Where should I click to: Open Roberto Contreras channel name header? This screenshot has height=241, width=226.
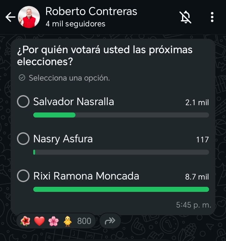pyautogui.click(x=91, y=12)
